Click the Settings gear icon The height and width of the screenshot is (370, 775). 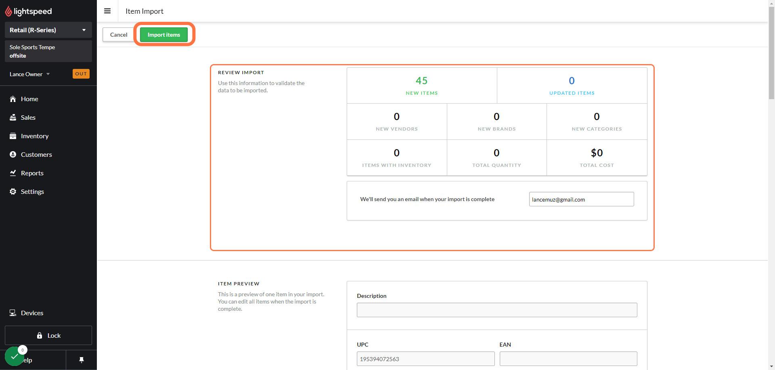pos(13,191)
